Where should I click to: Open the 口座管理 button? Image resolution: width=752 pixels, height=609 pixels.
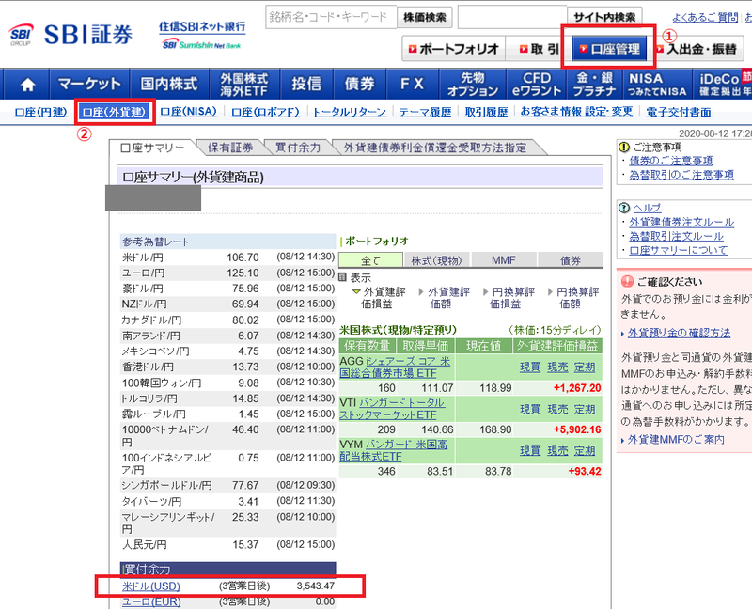(x=609, y=49)
